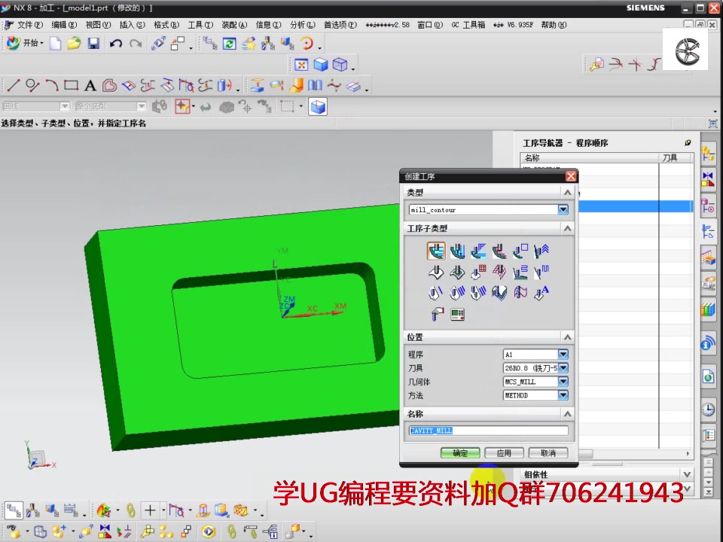Click the Undo arrow icon
This screenshot has height=542, width=723.
coord(114,43)
